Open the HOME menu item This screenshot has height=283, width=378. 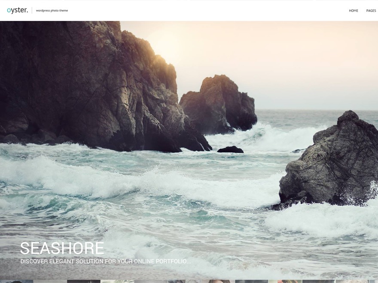click(354, 11)
